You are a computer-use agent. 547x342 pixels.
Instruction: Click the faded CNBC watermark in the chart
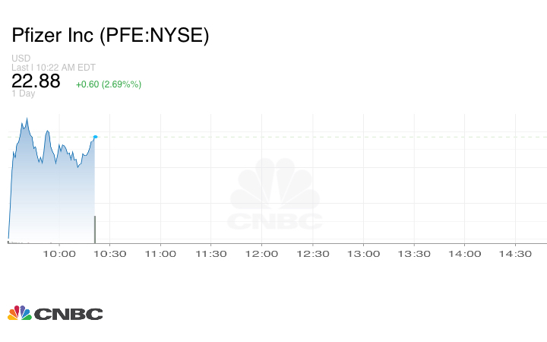[x=276, y=195]
